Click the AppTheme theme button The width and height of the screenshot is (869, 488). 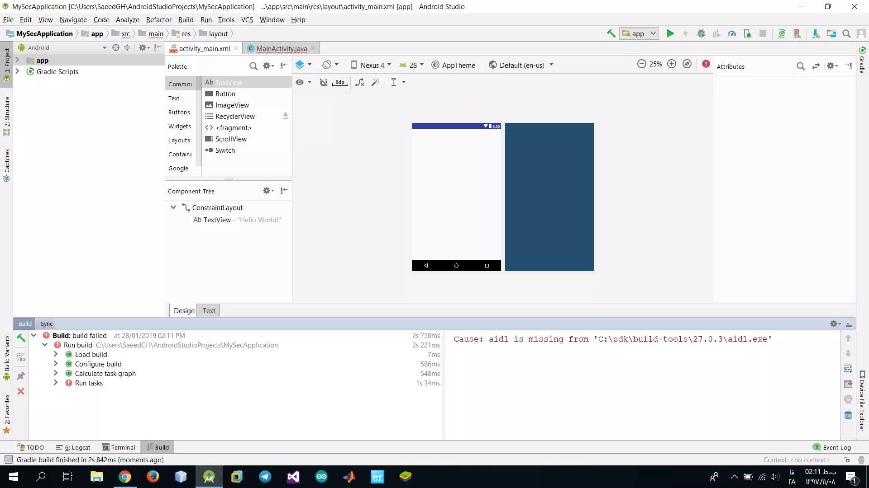click(453, 65)
